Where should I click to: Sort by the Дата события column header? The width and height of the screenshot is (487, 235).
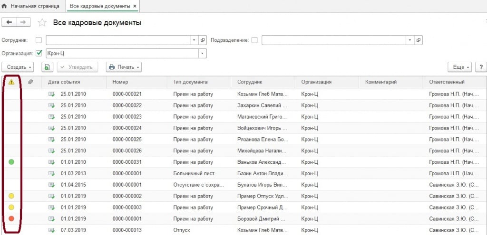(72, 82)
